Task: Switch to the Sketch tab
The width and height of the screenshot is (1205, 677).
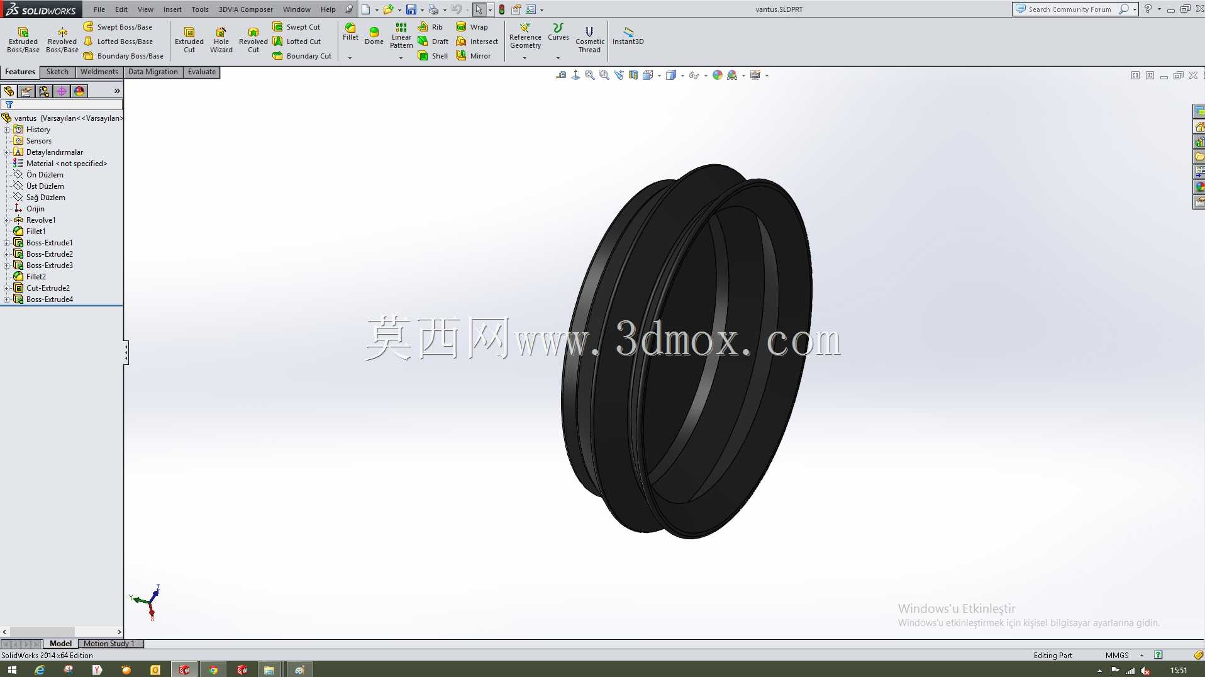Action: click(x=57, y=72)
